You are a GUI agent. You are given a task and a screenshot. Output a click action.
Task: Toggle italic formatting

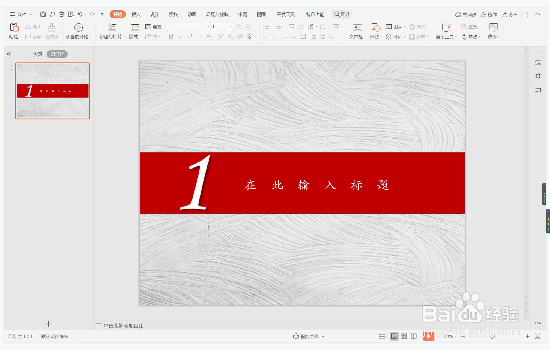(x=180, y=36)
